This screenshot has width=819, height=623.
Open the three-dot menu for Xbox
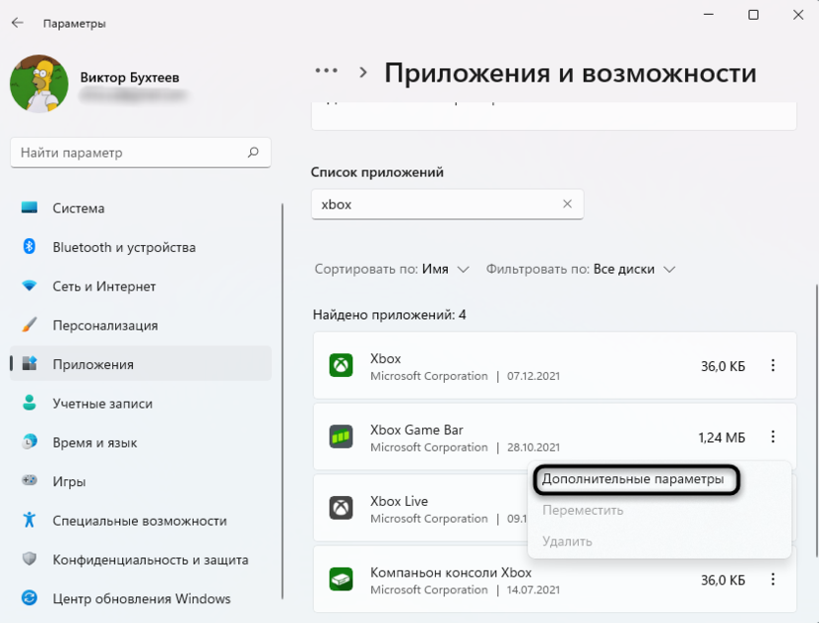click(773, 365)
